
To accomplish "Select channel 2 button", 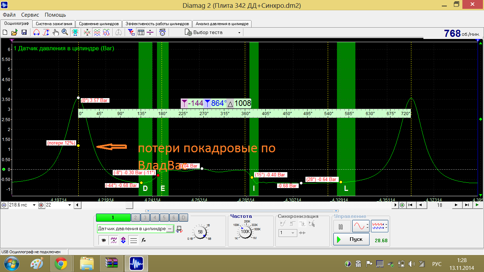I will pyautogui.click(x=136, y=218).
